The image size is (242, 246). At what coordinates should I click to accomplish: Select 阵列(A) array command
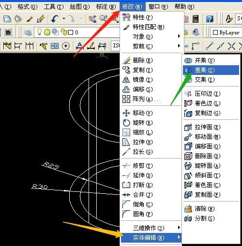pyautogui.click(x=152, y=99)
